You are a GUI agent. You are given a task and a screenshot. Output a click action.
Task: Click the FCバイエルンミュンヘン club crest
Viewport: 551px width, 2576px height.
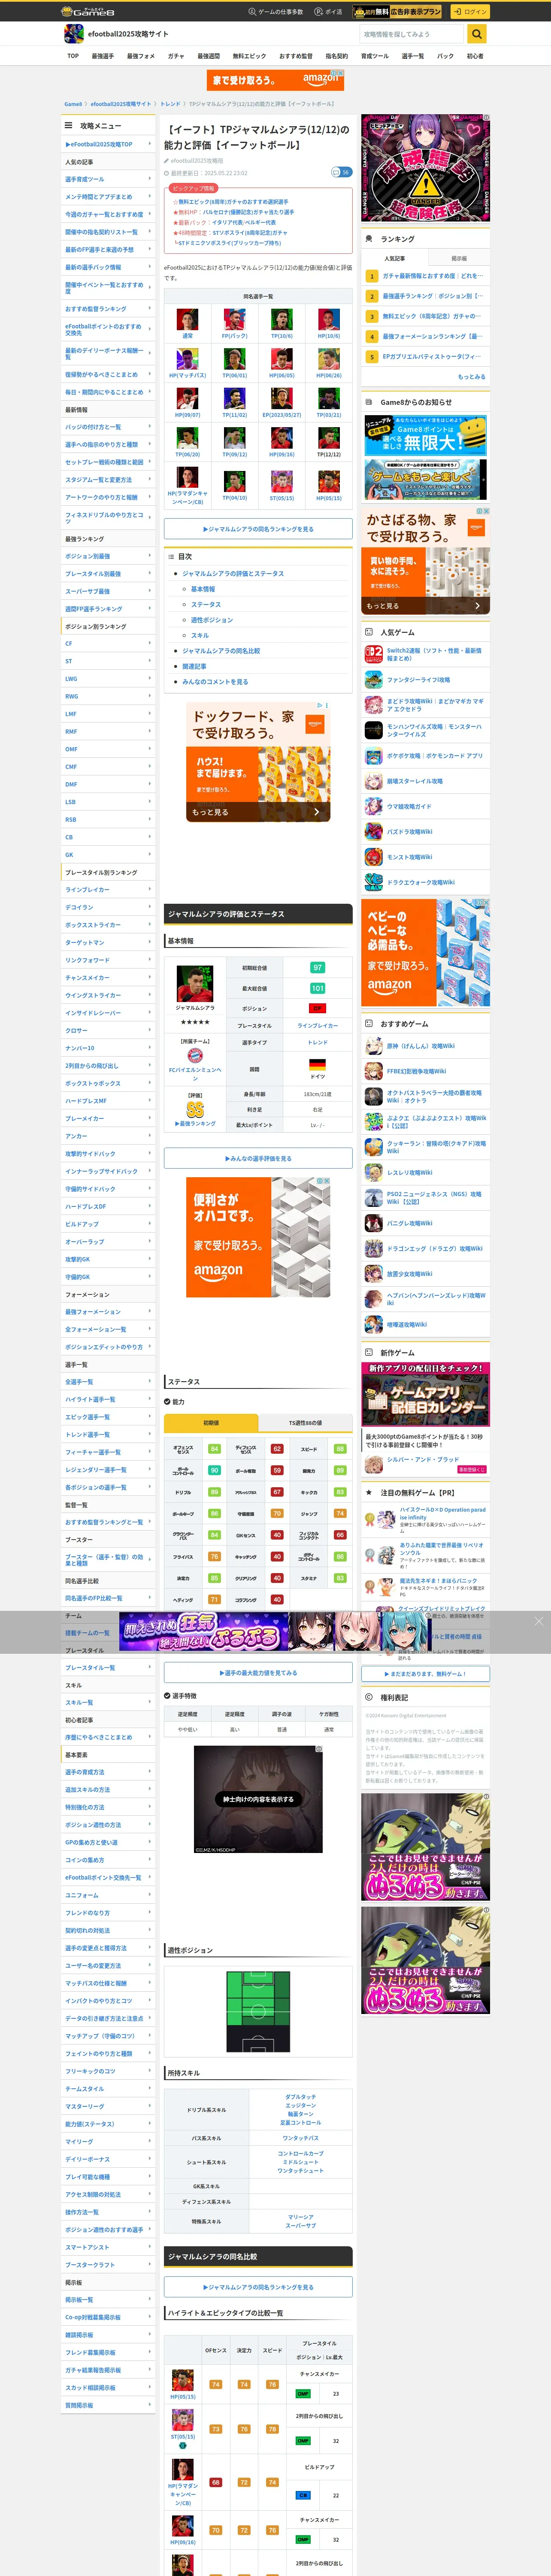195,1055
